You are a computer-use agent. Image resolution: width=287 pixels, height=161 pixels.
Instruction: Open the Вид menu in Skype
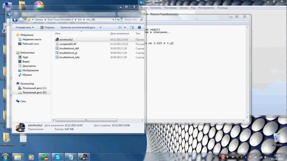(x=193, y=8)
